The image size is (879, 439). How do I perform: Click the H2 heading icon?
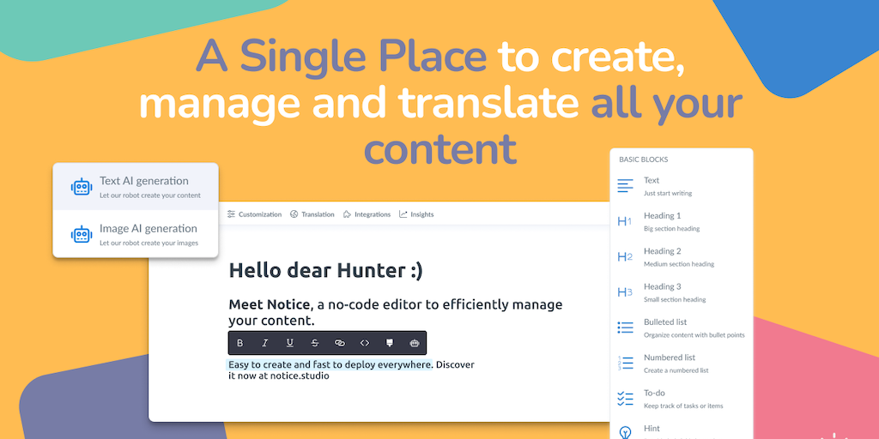625,256
